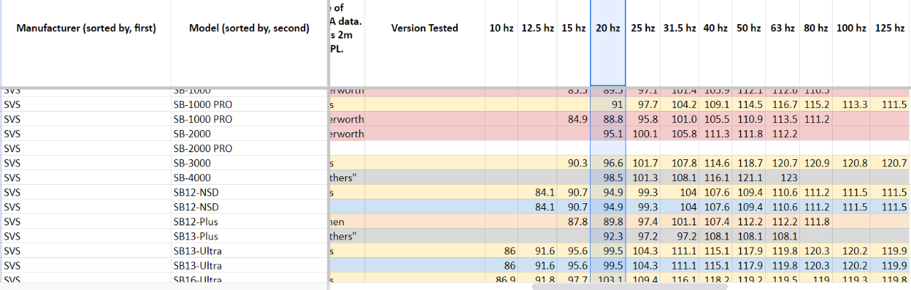Viewport: 911px width, 290px height.
Task: Select the 15 hz cell showing 84.9
Action: point(574,119)
